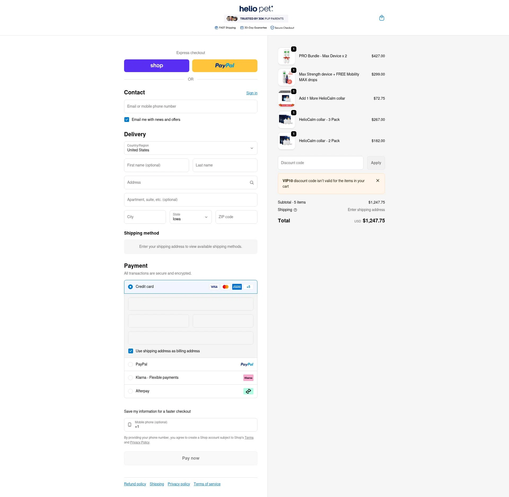Open the Refund policy page
The height and width of the screenshot is (497, 509).
click(x=135, y=484)
